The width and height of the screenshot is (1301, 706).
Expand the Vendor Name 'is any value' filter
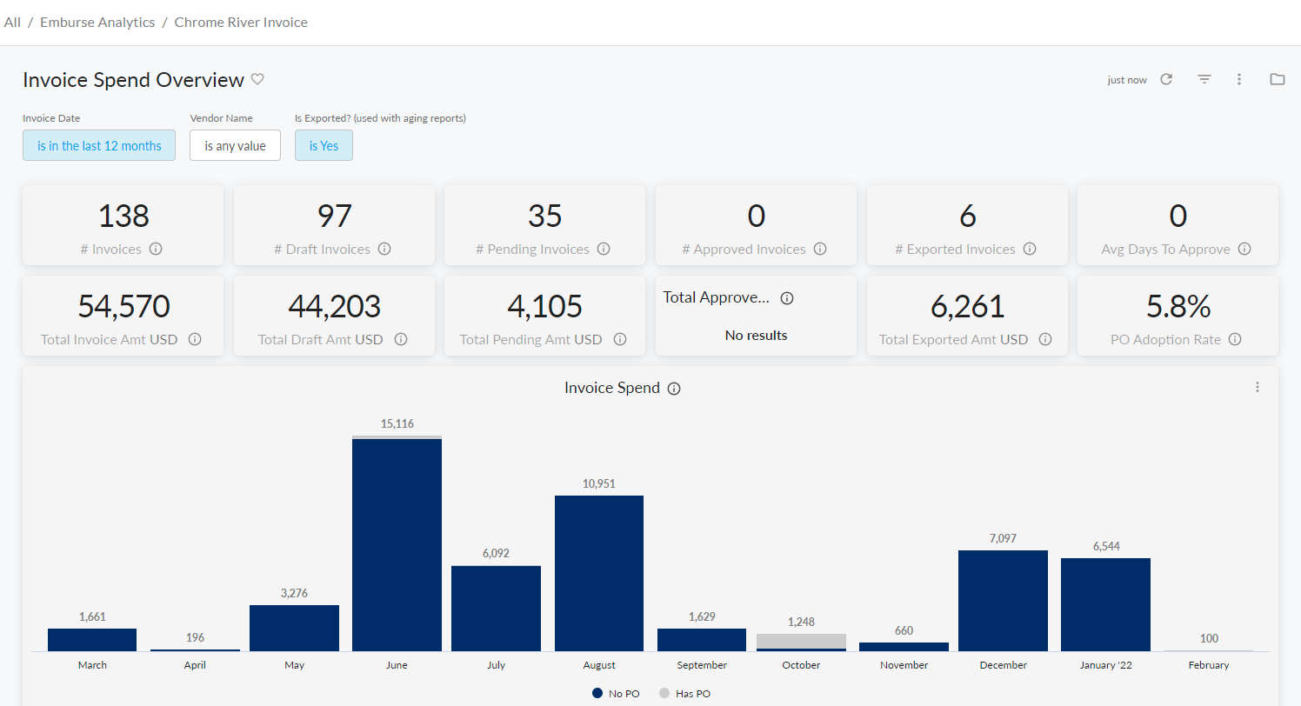click(x=235, y=146)
